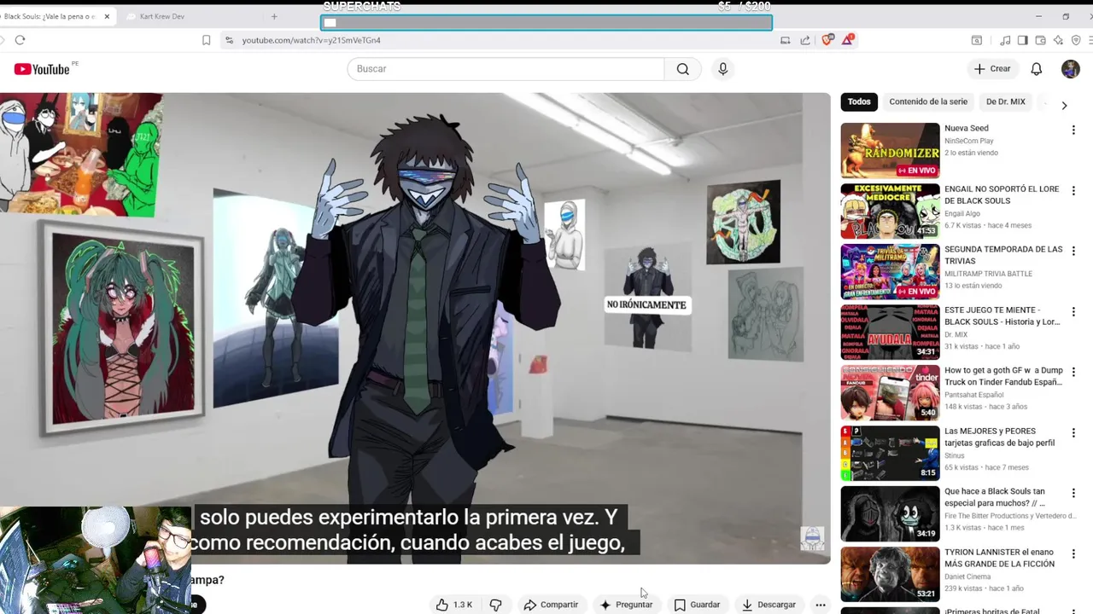The height and width of the screenshot is (614, 1093).
Task: Open options menu for ENGAIL NO SOPORTÓ EL LORE video
Action: coord(1073,191)
